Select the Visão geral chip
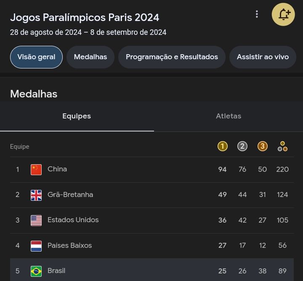The width and height of the screenshot is (303, 281). coord(36,57)
